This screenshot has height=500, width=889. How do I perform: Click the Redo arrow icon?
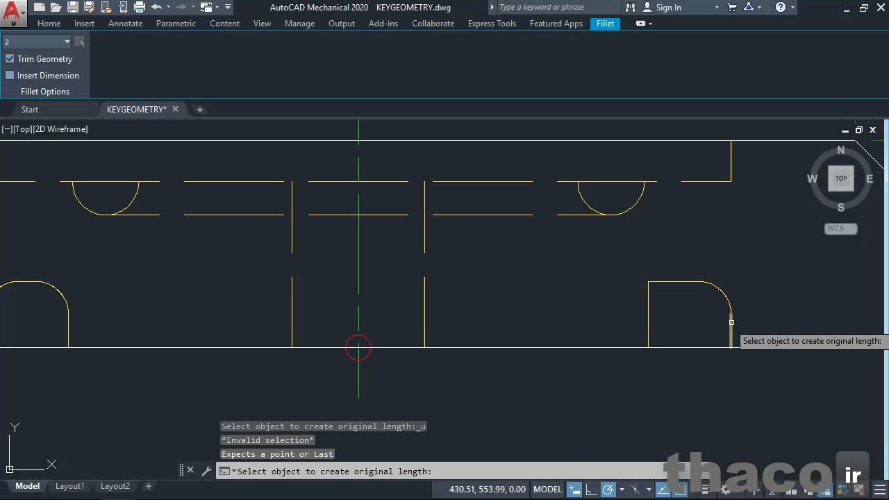[x=181, y=8]
